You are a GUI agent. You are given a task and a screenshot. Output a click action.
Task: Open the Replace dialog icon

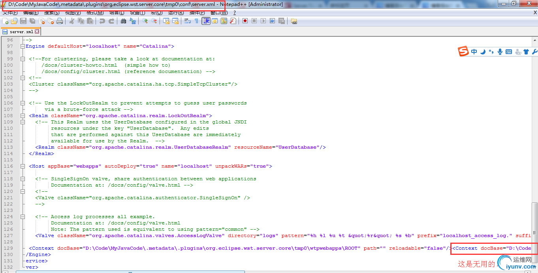(132, 21)
